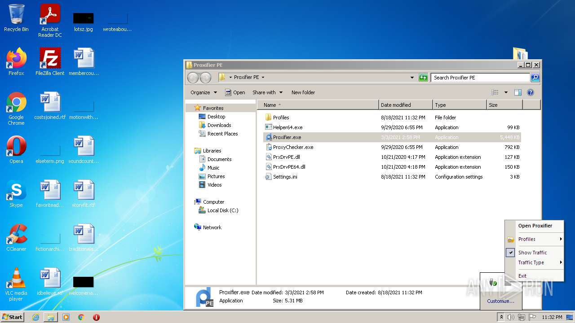Image resolution: width=575 pixels, height=323 pixels.
Task: Open the view options dropdown arrow
Action: click(506, 92)
